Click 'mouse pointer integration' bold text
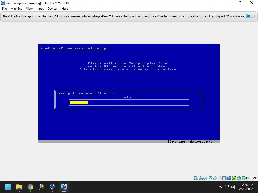The image size is (258, 193). click(x=89, y=16)
